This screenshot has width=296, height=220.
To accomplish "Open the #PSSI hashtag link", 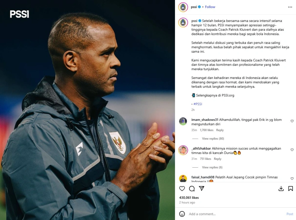I will coord(198,104).
